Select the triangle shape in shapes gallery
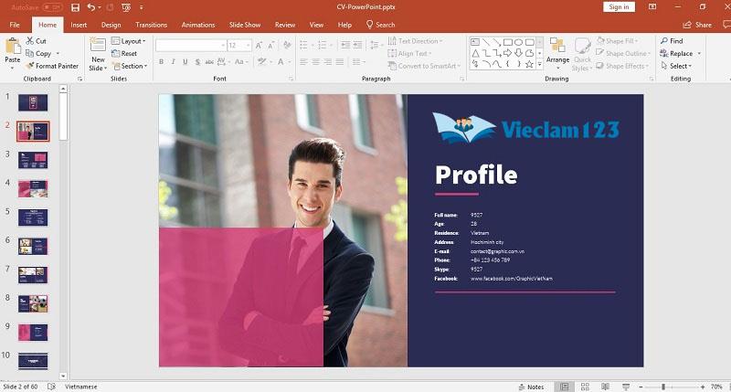731x392 pixels. [475, 53]
